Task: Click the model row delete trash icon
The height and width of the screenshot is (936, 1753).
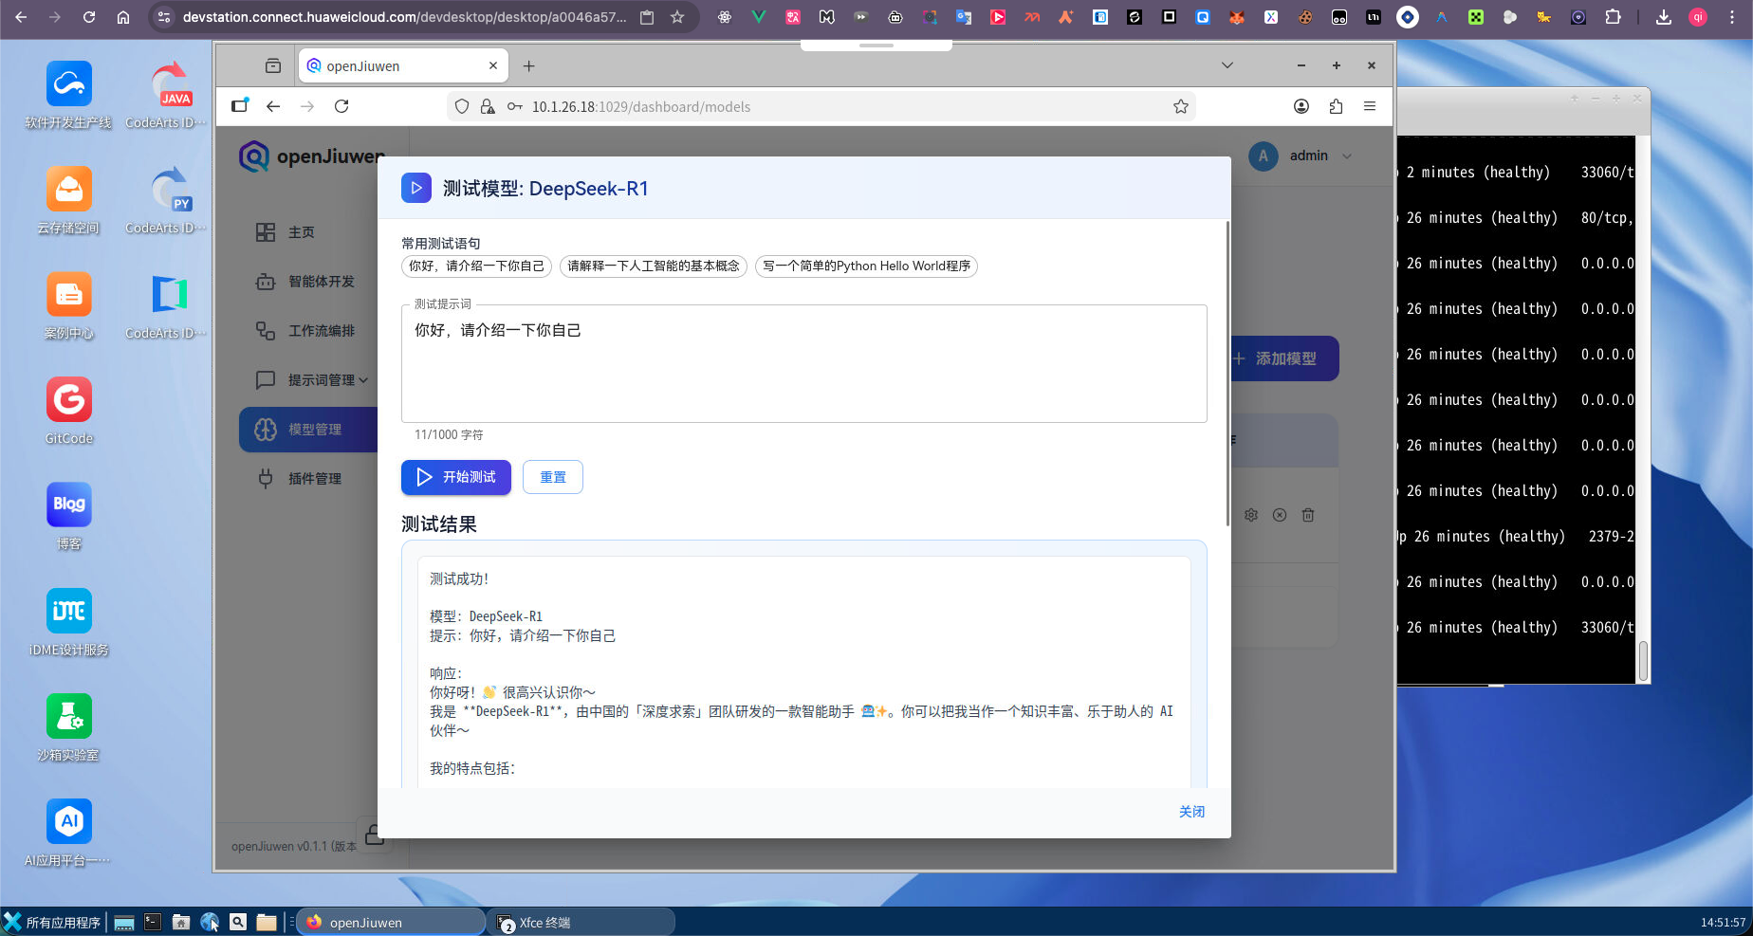Action: pyautogui.click(x=1308, y=515)
